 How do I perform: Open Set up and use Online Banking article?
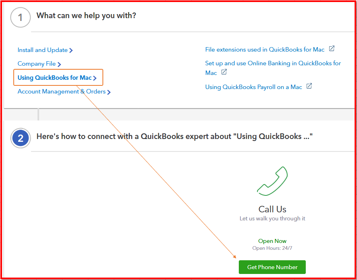coord(273,63)
